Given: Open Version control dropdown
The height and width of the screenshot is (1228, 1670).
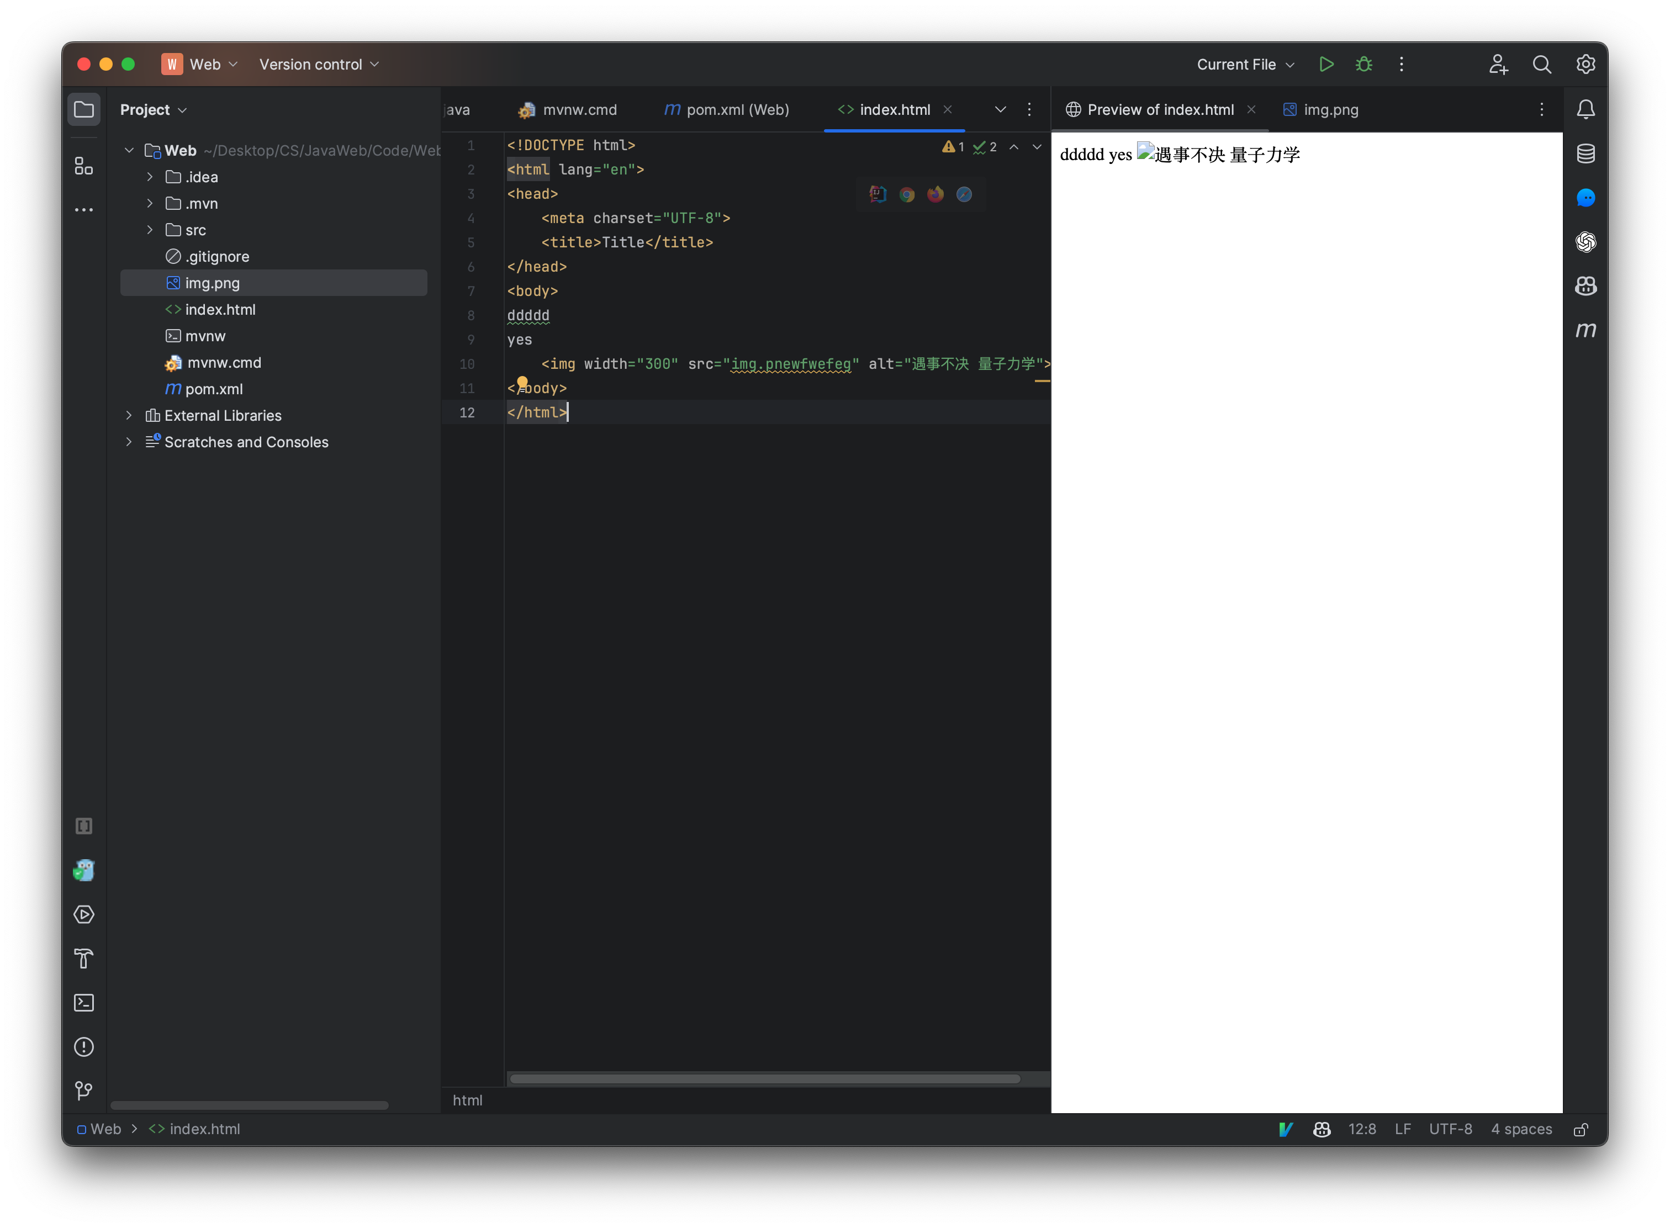Looking at the screenshot, I should coord(319,65).
